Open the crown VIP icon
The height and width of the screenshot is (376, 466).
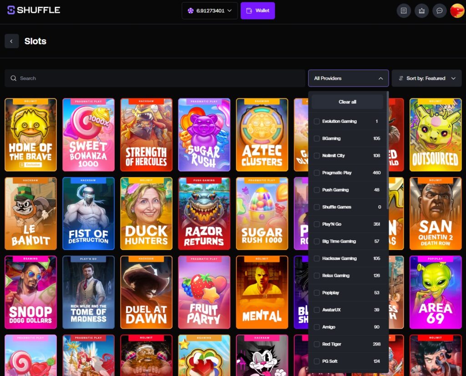coord(421,11)
